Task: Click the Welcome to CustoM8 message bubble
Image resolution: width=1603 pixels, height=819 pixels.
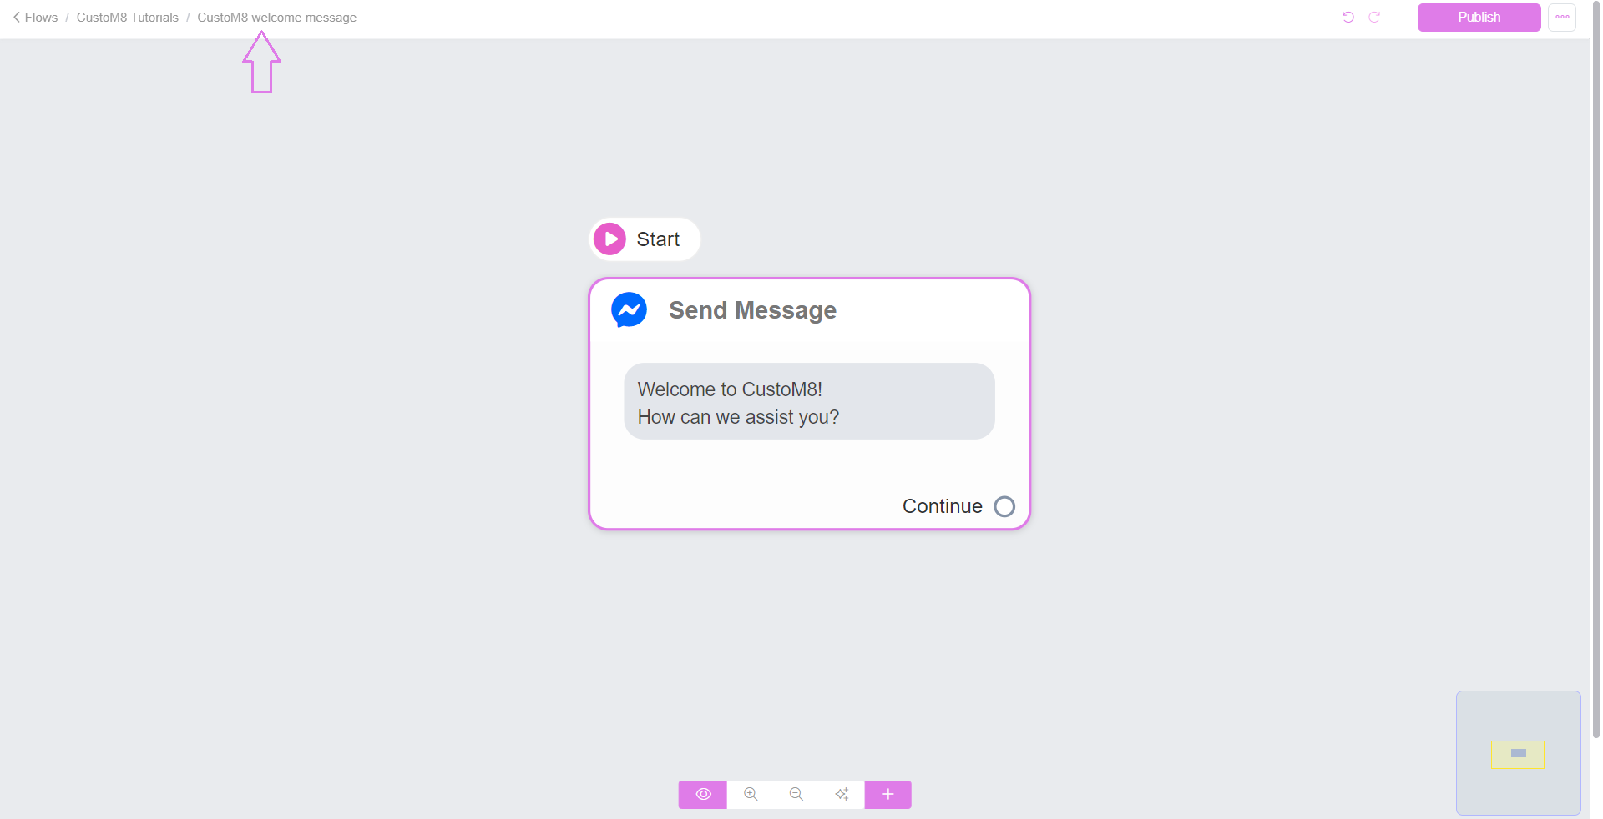Action: [x=809, y=401]
